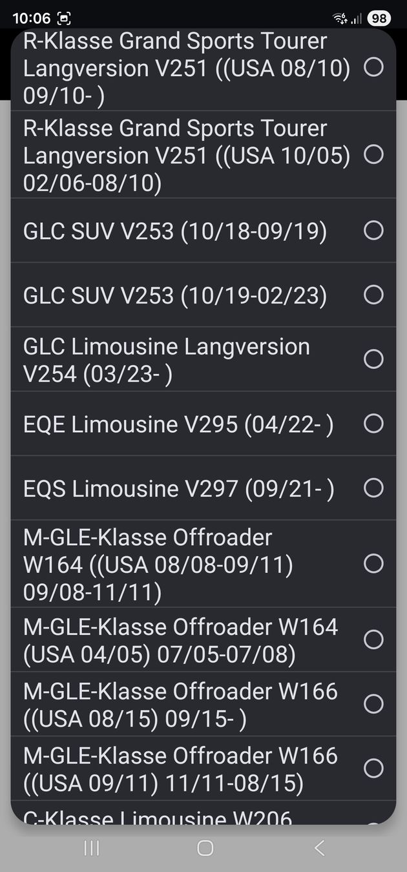Select GLC Limousine Langversion V254 radio
This screenshot has height=872, width=407.
[x=373, y=359]
